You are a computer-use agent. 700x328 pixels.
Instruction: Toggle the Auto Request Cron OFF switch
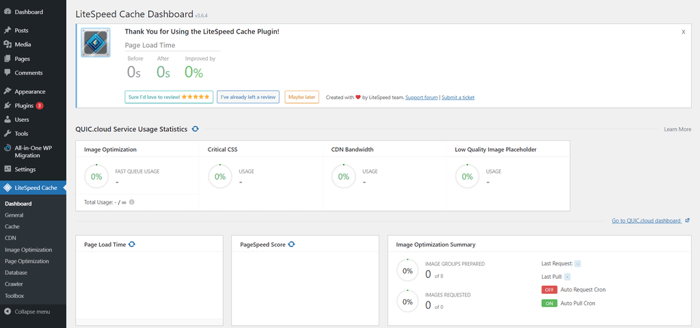pos(549,290)
